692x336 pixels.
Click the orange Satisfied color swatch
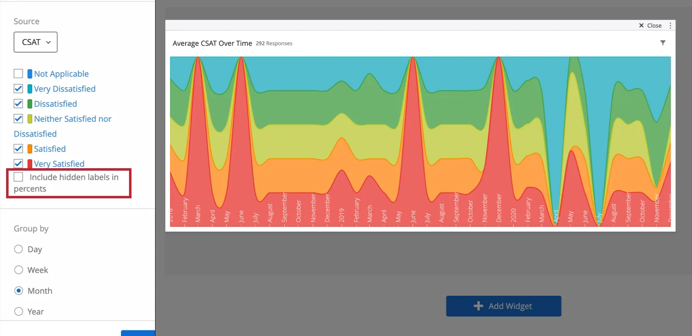click(x=30, y=149)
